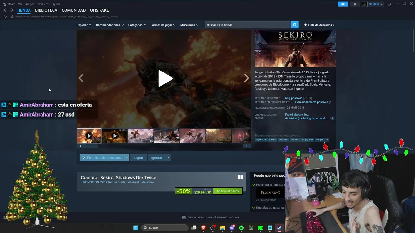The width and height of the screenshot is (415, 233).
Task: Expand the Categorías menu
Action: click(x=137, y=25)
